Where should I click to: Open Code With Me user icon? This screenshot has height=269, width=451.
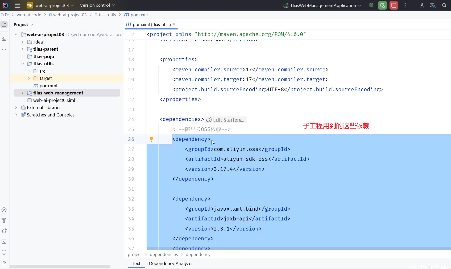[422, 5]
